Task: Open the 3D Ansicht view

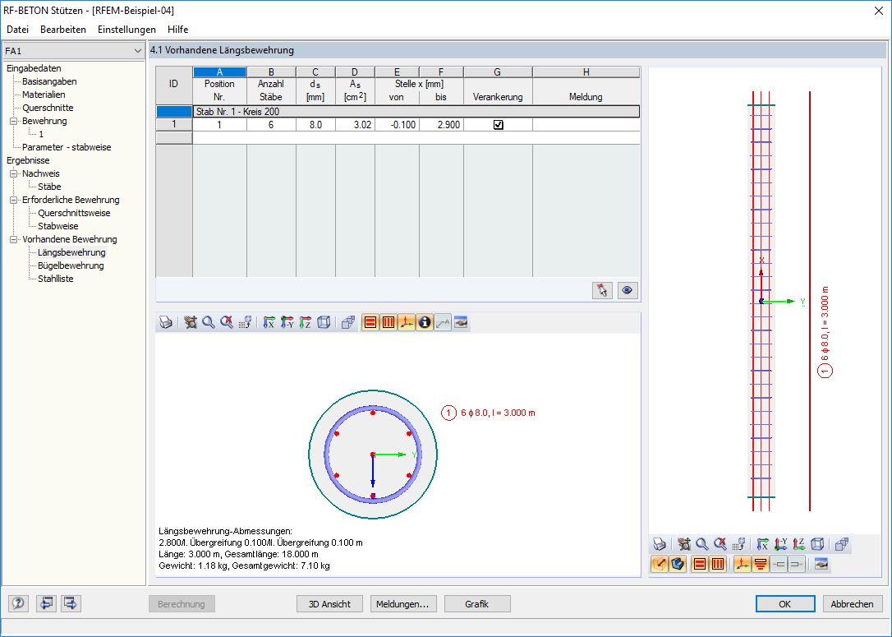Action: (x=329, y=604)
